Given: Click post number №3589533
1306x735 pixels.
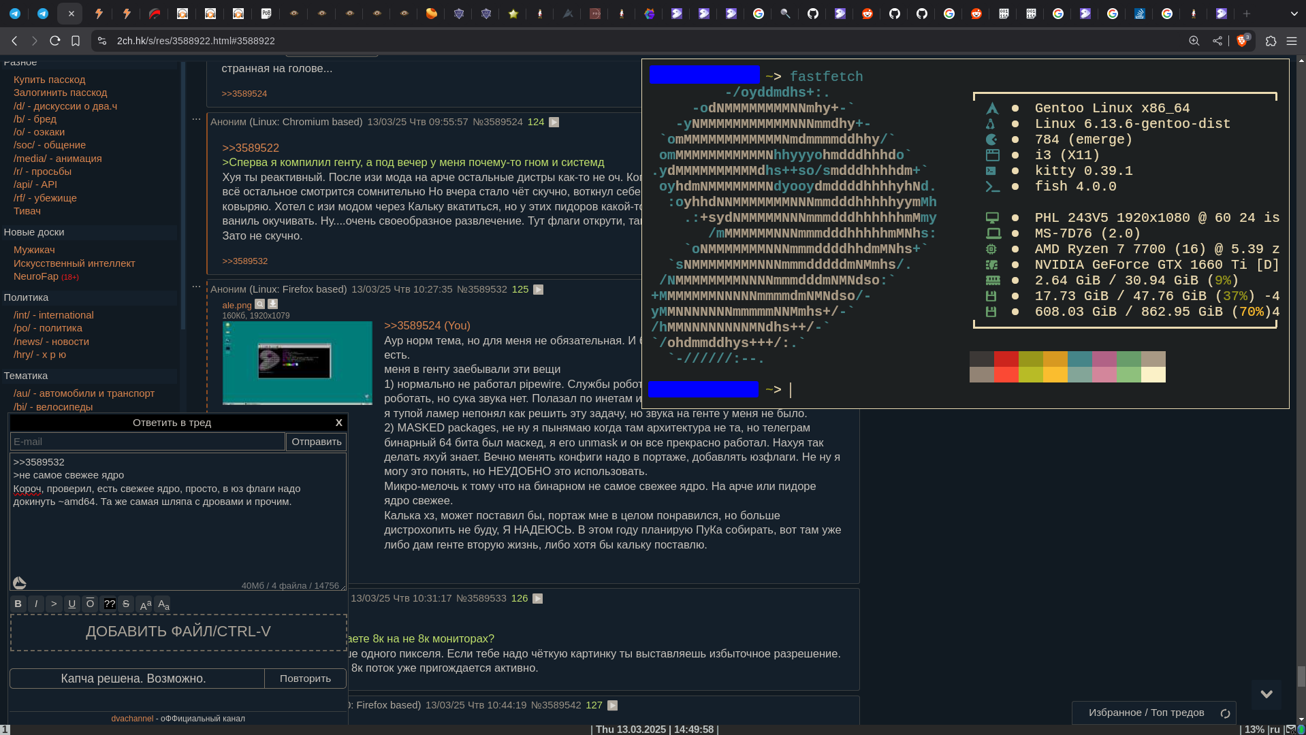Looking at the screenshot, I should point(481,598).
